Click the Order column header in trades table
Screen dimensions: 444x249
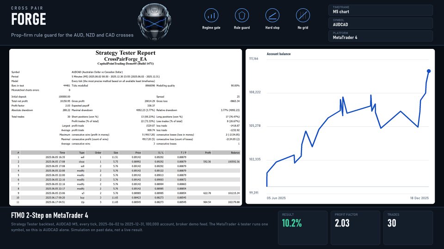(x=98, y=153)
